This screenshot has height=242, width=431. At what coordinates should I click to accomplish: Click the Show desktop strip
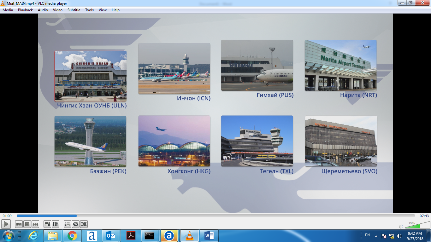point(429,236)
